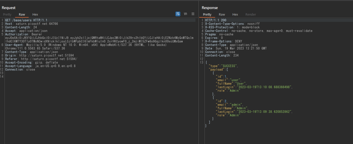Click the Authorization: Bearer header line

(24, 34)
